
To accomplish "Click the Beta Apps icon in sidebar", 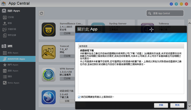I will [5, 83].
